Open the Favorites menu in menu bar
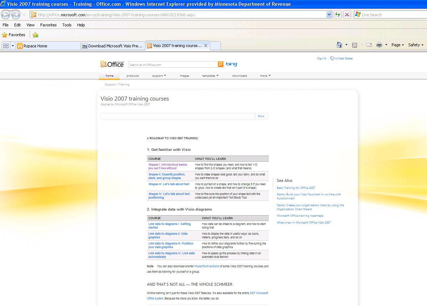Viewport: 427px width, 306px height. point(48,25)
